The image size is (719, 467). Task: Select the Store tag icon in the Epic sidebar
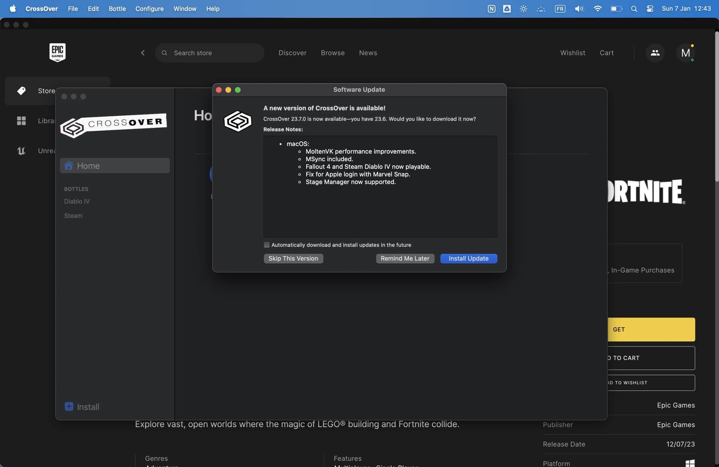click(x=21, y=91)
